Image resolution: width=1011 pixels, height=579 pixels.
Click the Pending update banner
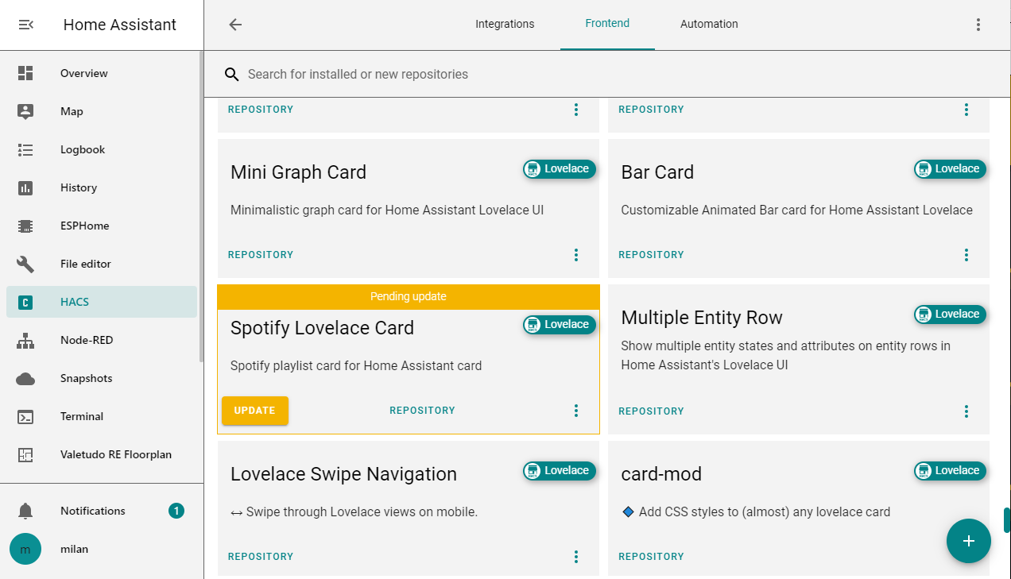coord(409,296)
